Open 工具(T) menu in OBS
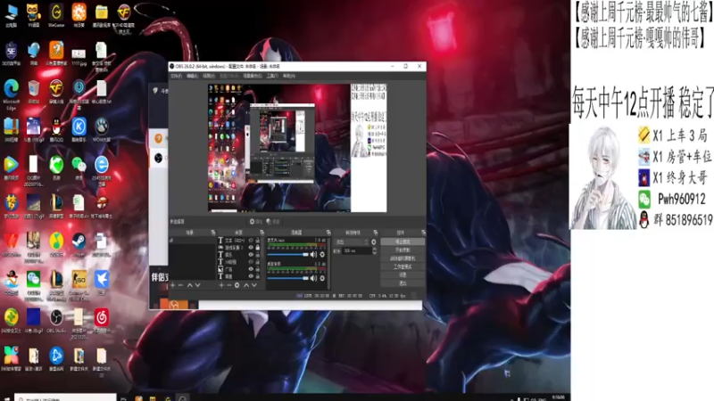The width and height of the screenshot is (714, 401). [272, 76]
